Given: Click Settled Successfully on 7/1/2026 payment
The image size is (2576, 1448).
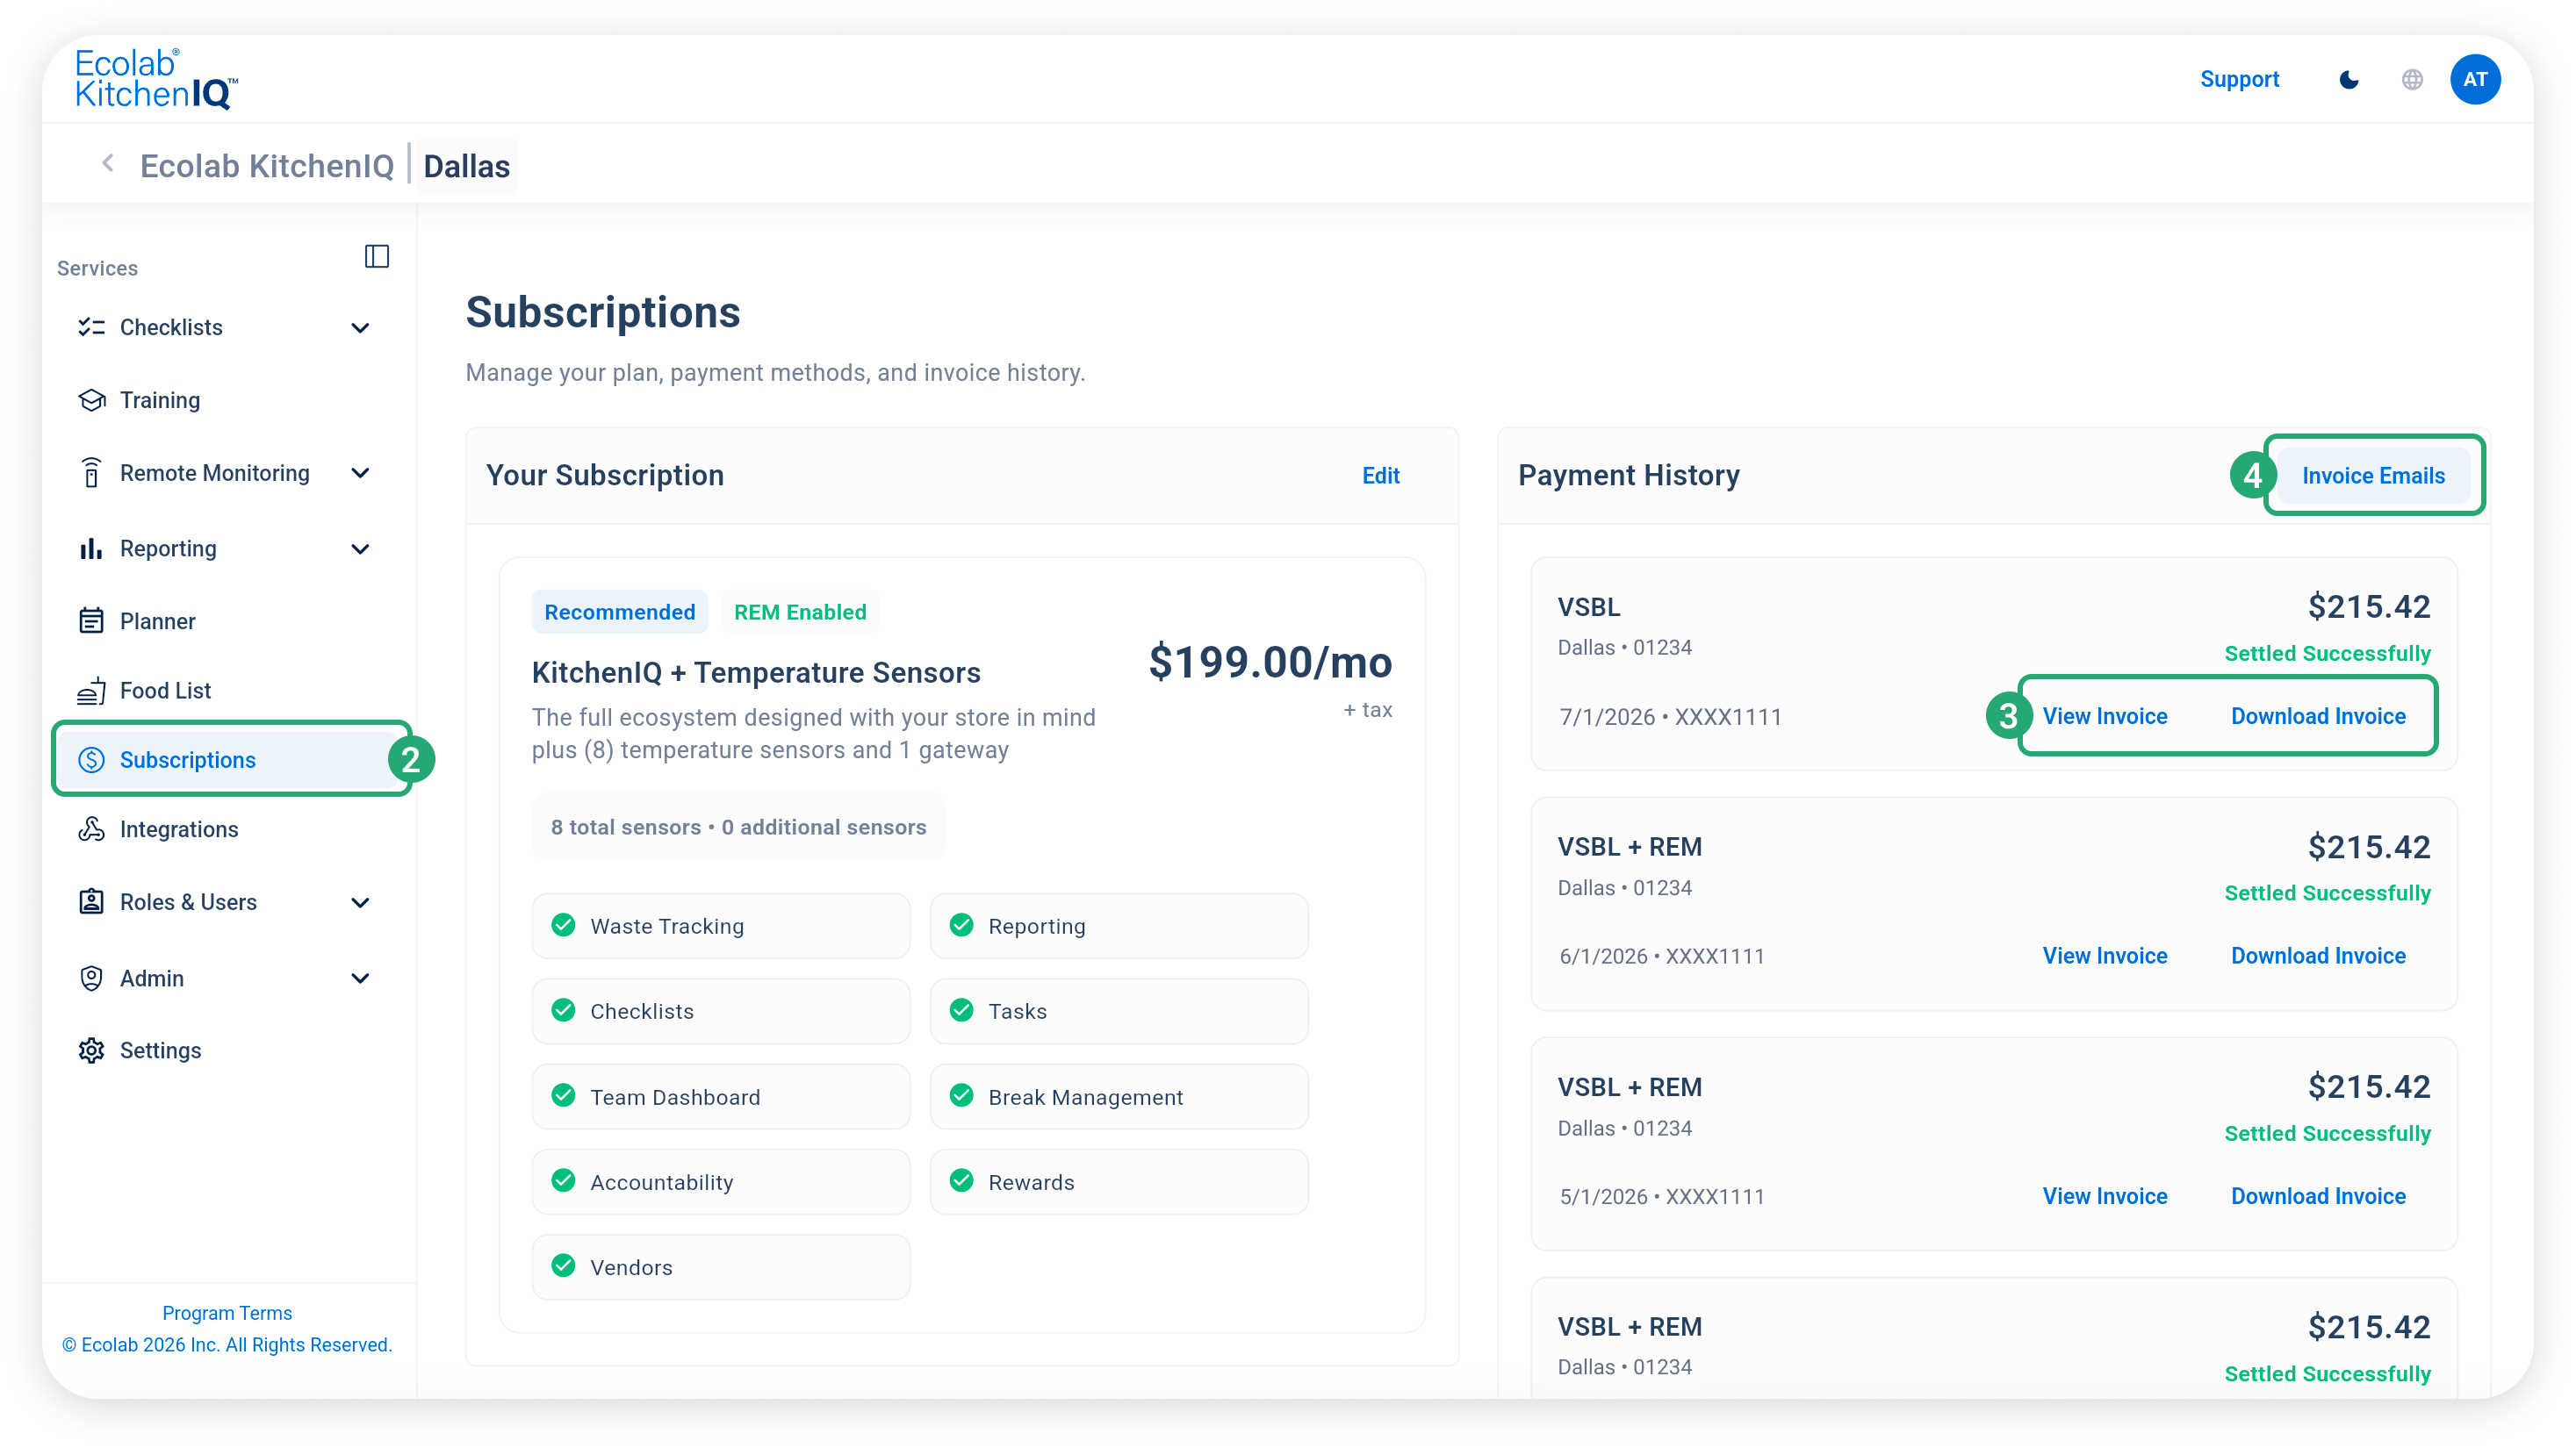Looking at the screenshot, I should (2327, 653).
